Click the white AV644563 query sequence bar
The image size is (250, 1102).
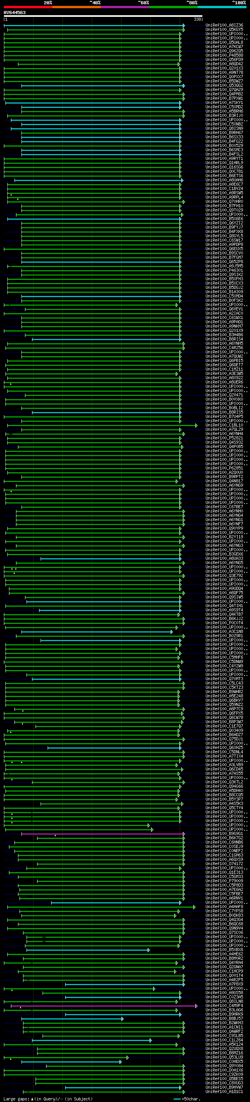[103, 16]
